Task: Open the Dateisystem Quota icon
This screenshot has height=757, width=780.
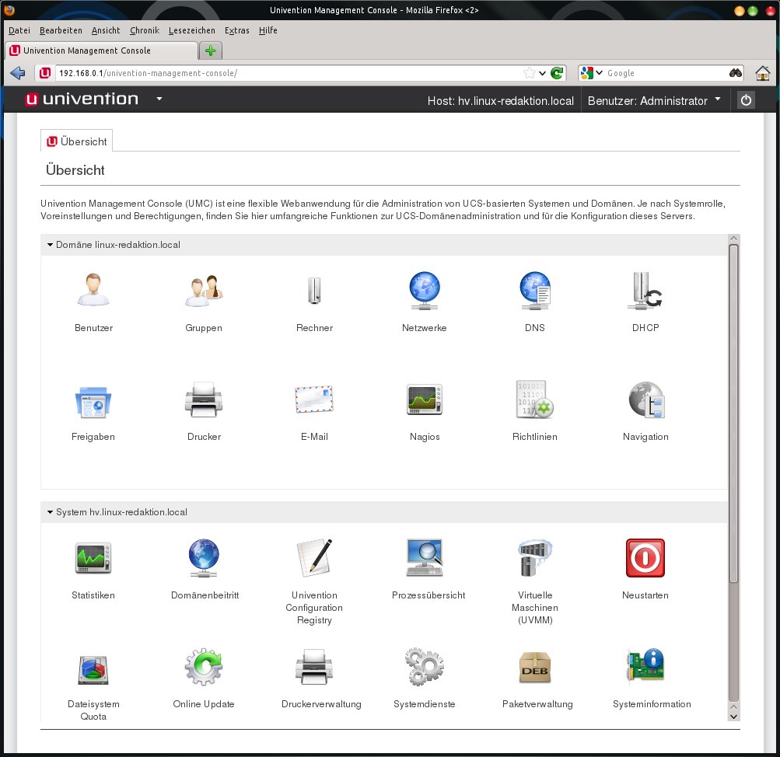Action: [x=93, y=669]
